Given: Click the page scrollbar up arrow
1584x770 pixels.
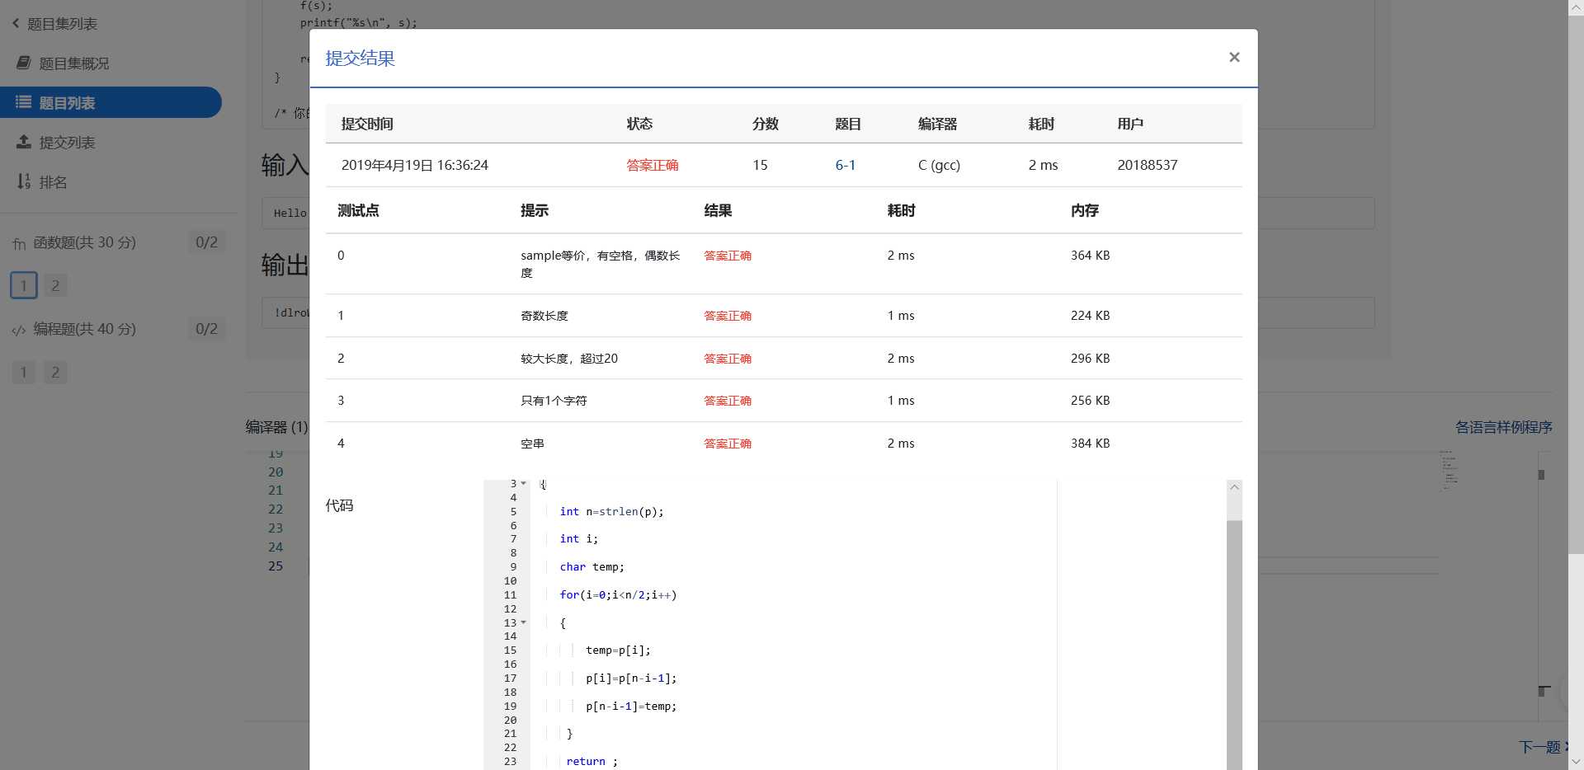Looking at the screenshot, I should (x=1576, y=7).
